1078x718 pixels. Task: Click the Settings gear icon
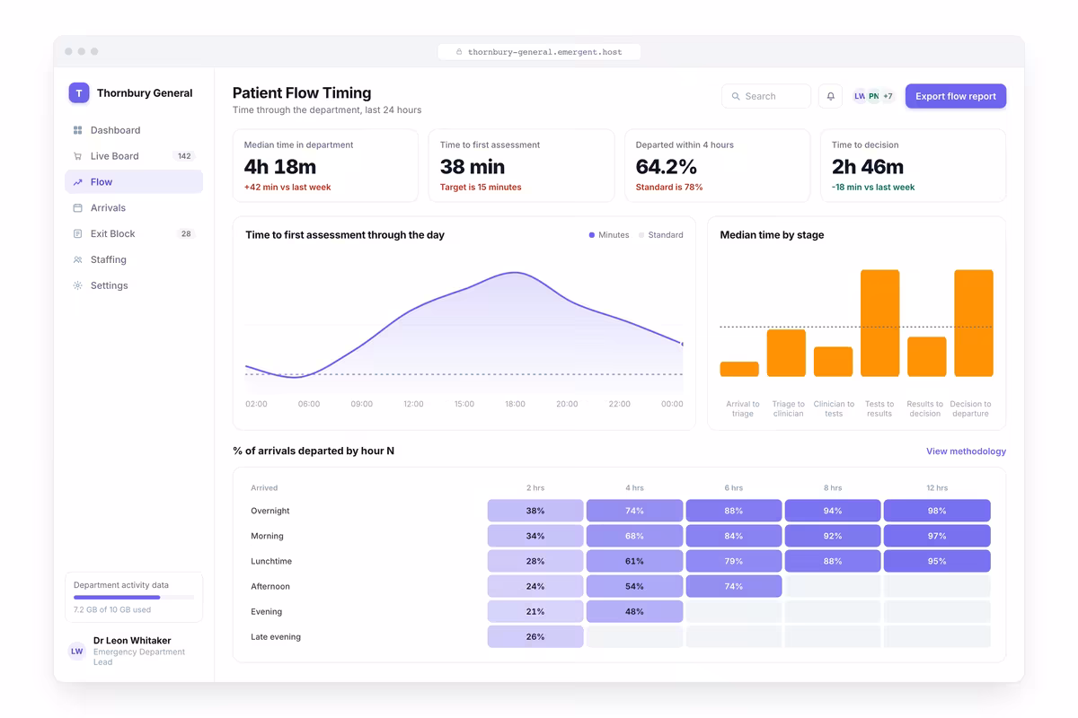tap(78, 285)
